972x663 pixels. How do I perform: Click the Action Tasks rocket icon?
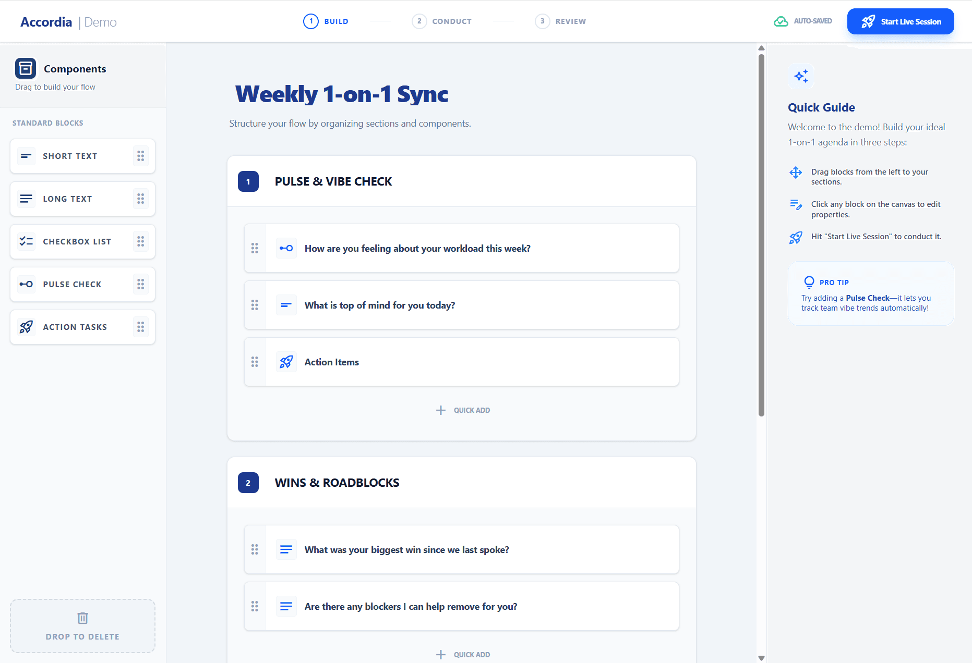[x=26, y=327]
